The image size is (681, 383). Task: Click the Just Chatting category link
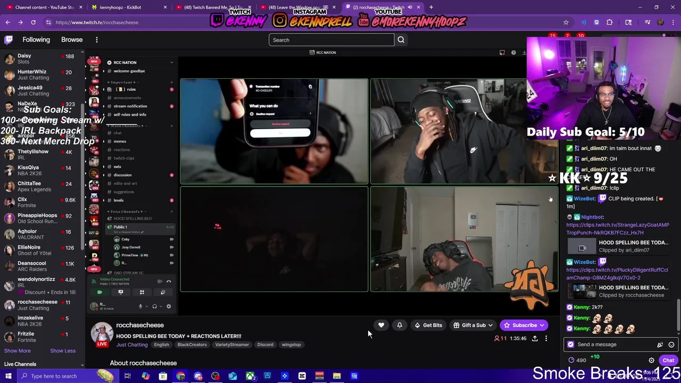tap(132, 345)
